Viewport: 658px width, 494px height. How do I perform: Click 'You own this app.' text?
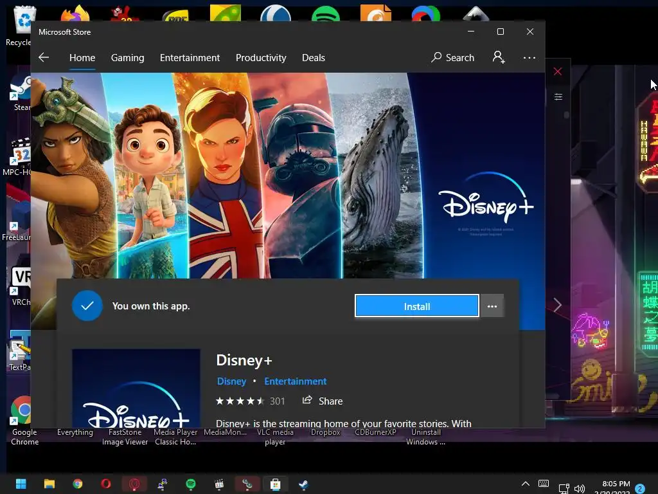tap(151, 306)
